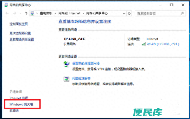The image size is (190, 119).
Task: Open 更改适配器设置 link
Action: [x=20, y=33]
